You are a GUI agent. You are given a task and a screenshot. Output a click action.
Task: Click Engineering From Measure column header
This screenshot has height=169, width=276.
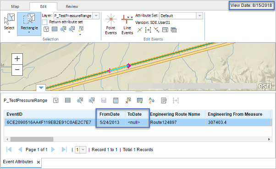point(238,114)
